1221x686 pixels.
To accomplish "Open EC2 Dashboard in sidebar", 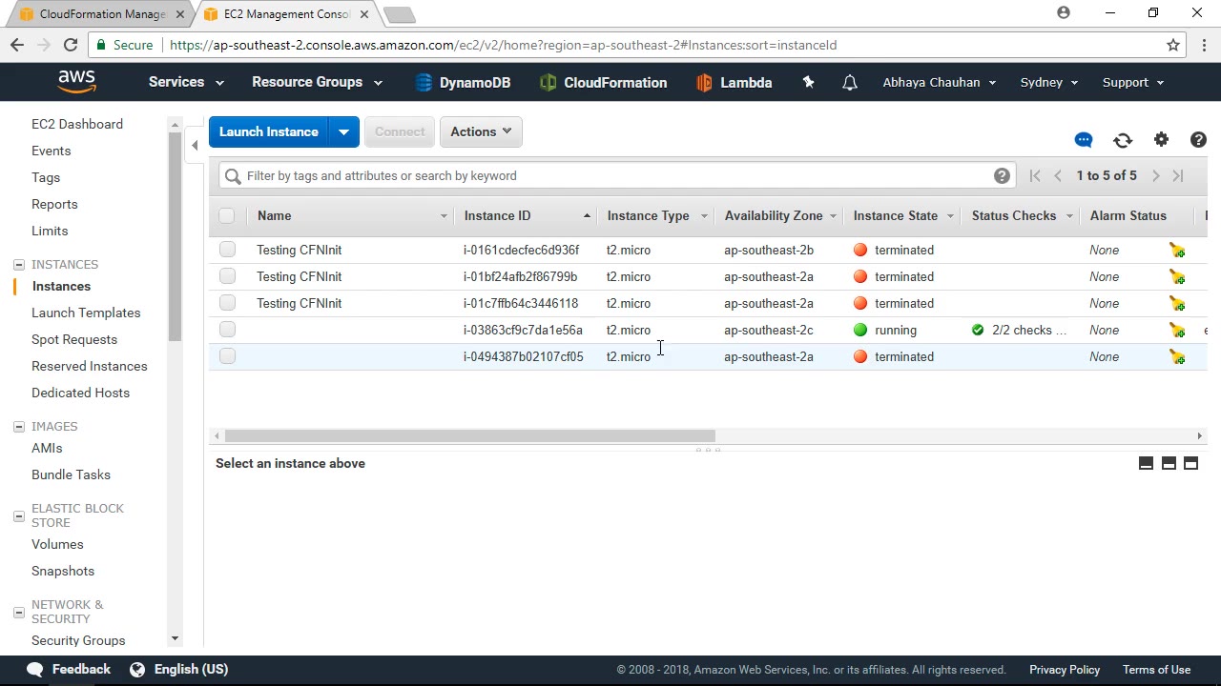I will pyautogui.click(x=77, y=124).
